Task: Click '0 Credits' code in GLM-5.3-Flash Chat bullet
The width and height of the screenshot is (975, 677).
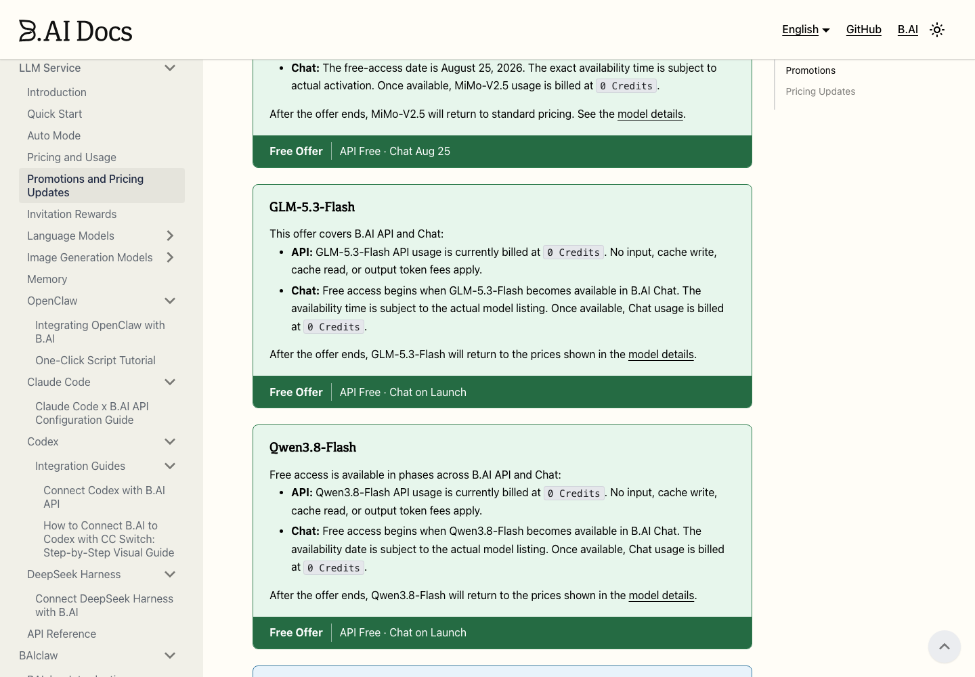Action: pos(334,327)
